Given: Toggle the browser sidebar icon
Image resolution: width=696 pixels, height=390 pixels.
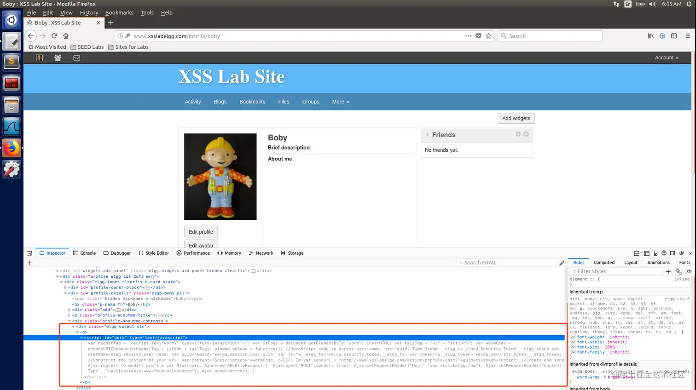Looking at the screenshot, I should click(x=674, y=36).
